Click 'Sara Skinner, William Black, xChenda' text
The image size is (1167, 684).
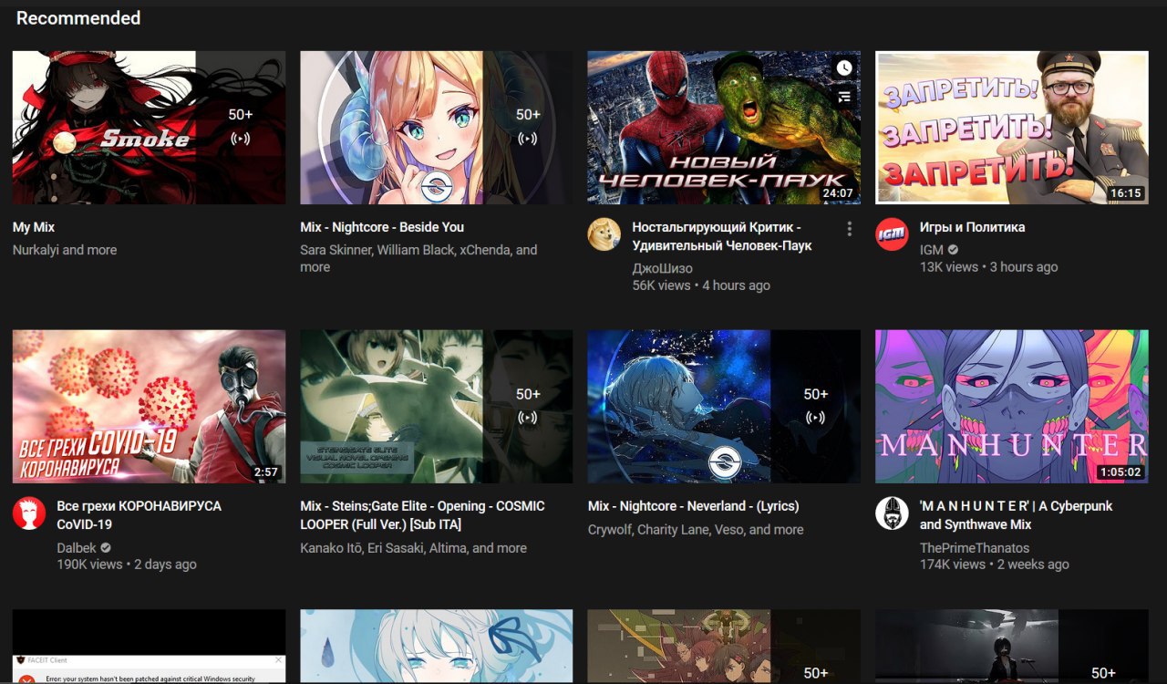[x=406, y=250]
